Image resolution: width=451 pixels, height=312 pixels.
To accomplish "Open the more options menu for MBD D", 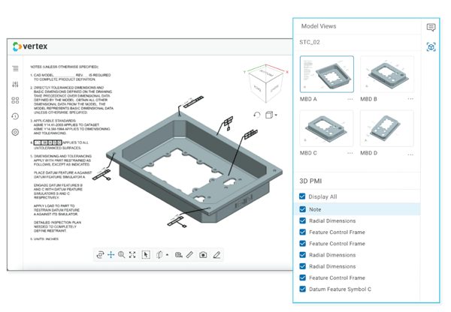I will [410, 154].
